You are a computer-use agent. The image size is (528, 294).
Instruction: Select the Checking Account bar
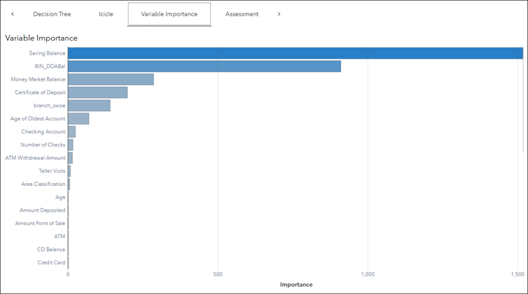[72, 132]
